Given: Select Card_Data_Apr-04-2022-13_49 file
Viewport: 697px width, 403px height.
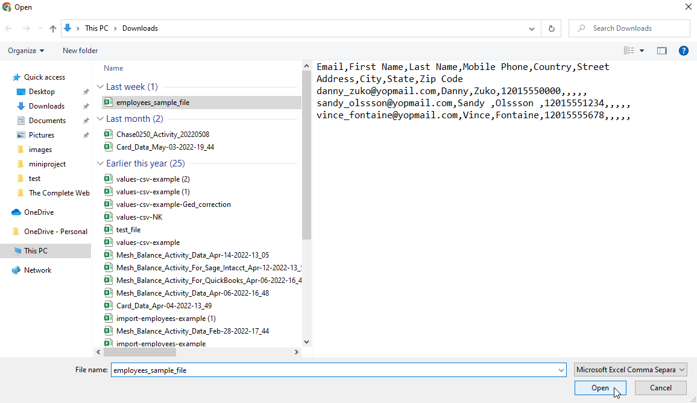Looking at the screenshot, I should point(164,306).
